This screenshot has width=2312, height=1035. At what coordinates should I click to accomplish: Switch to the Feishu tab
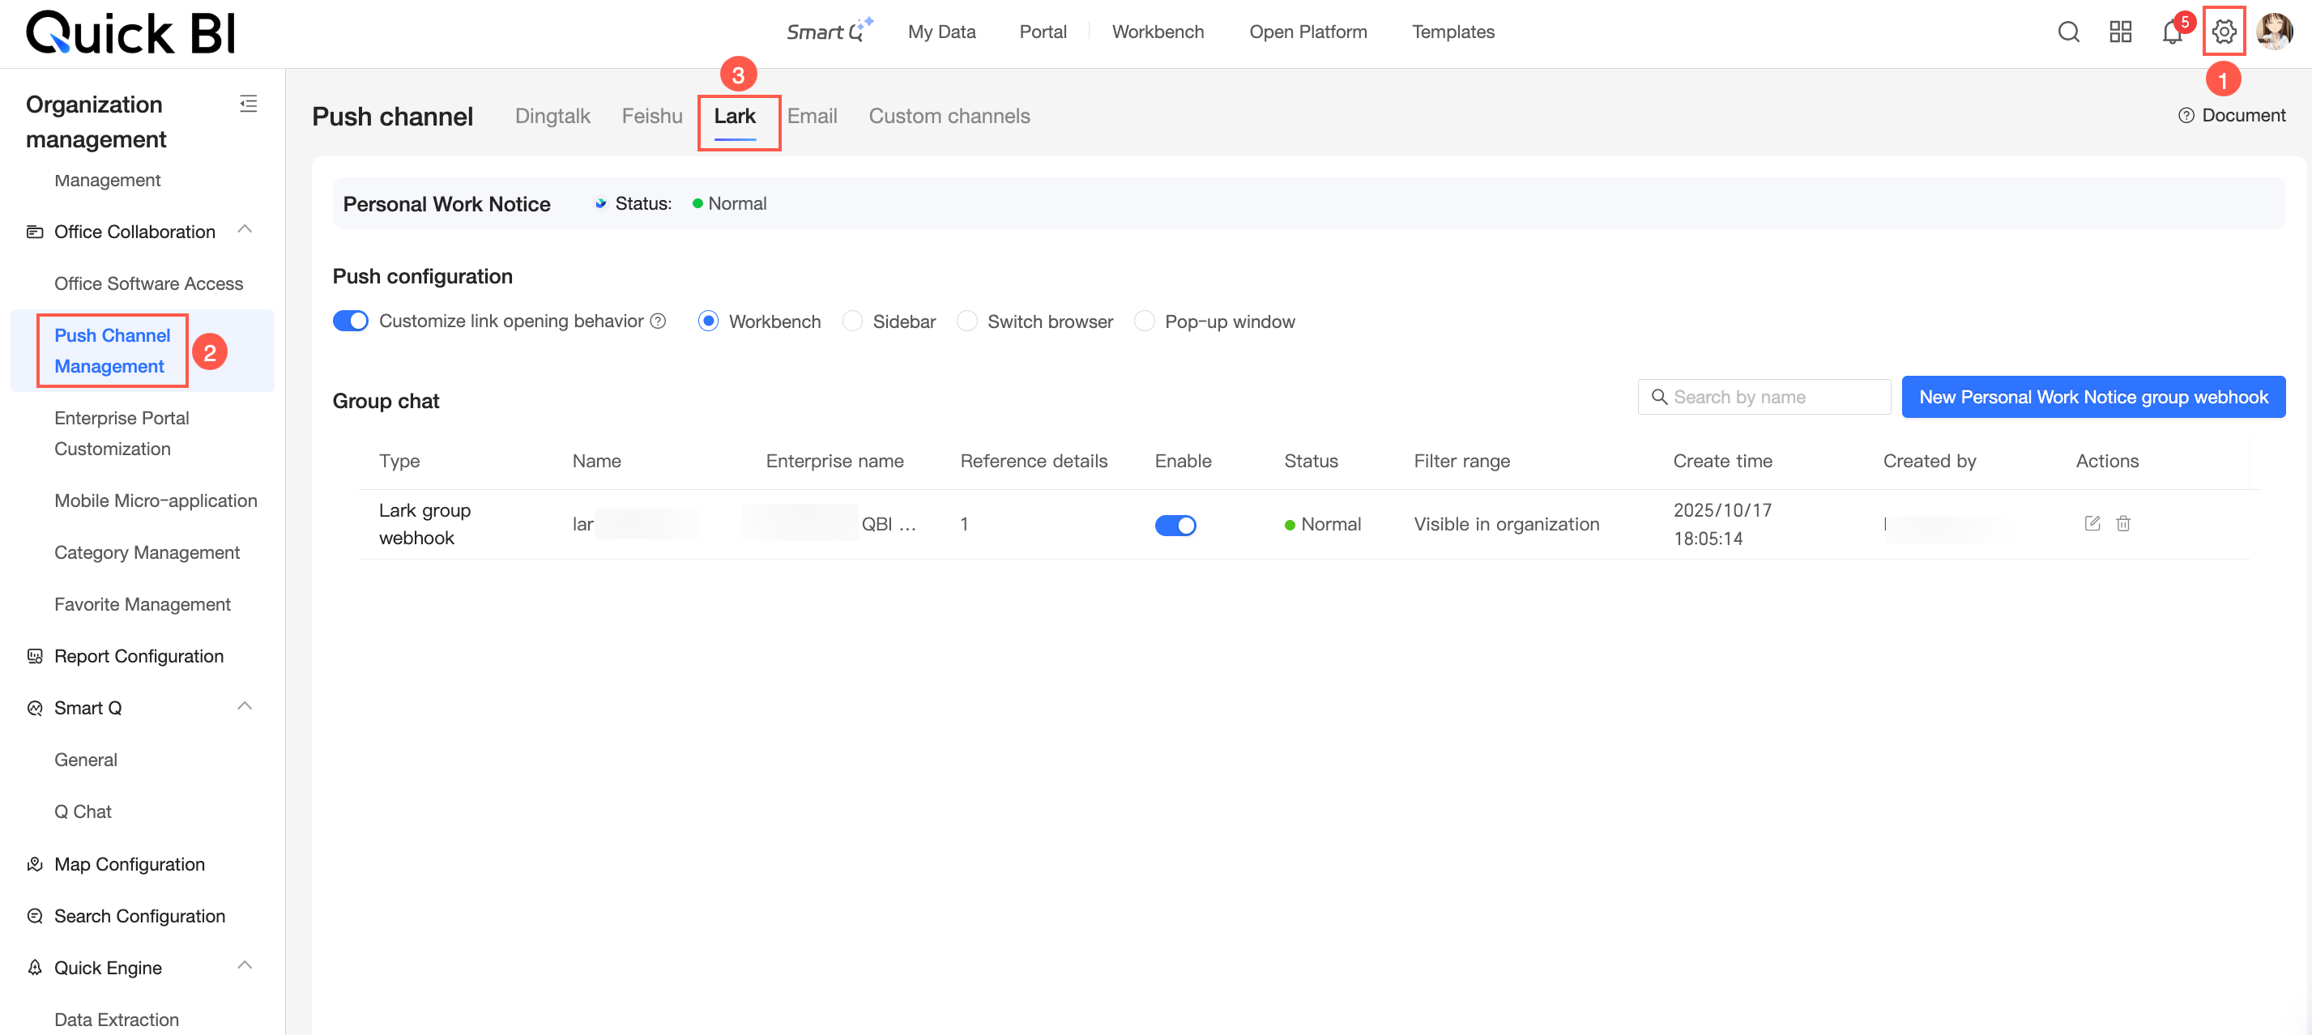point(651,117)
